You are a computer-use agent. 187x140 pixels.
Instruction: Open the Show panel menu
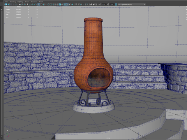pyautogui.click(x=27, y=2)
